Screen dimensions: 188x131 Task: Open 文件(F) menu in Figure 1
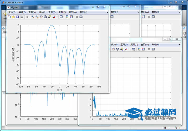[12, 12]
